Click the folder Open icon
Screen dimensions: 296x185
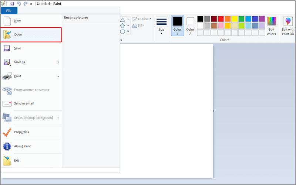[7, 35]
